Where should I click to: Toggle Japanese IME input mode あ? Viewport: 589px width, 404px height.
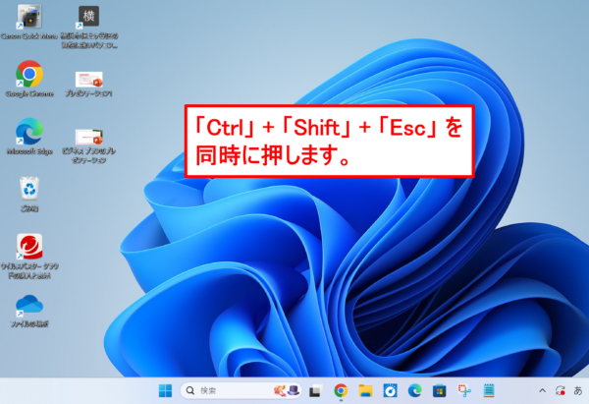[x=578, y=390]
